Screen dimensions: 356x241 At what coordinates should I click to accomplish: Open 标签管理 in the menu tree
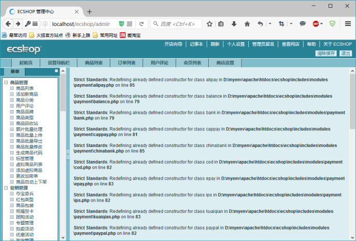click(x=25, y=158)
